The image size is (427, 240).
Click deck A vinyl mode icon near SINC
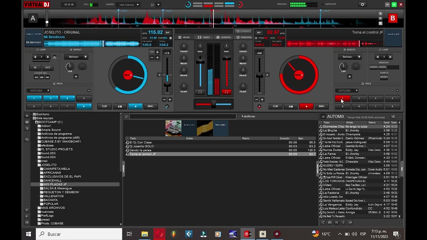coord(167,106)
